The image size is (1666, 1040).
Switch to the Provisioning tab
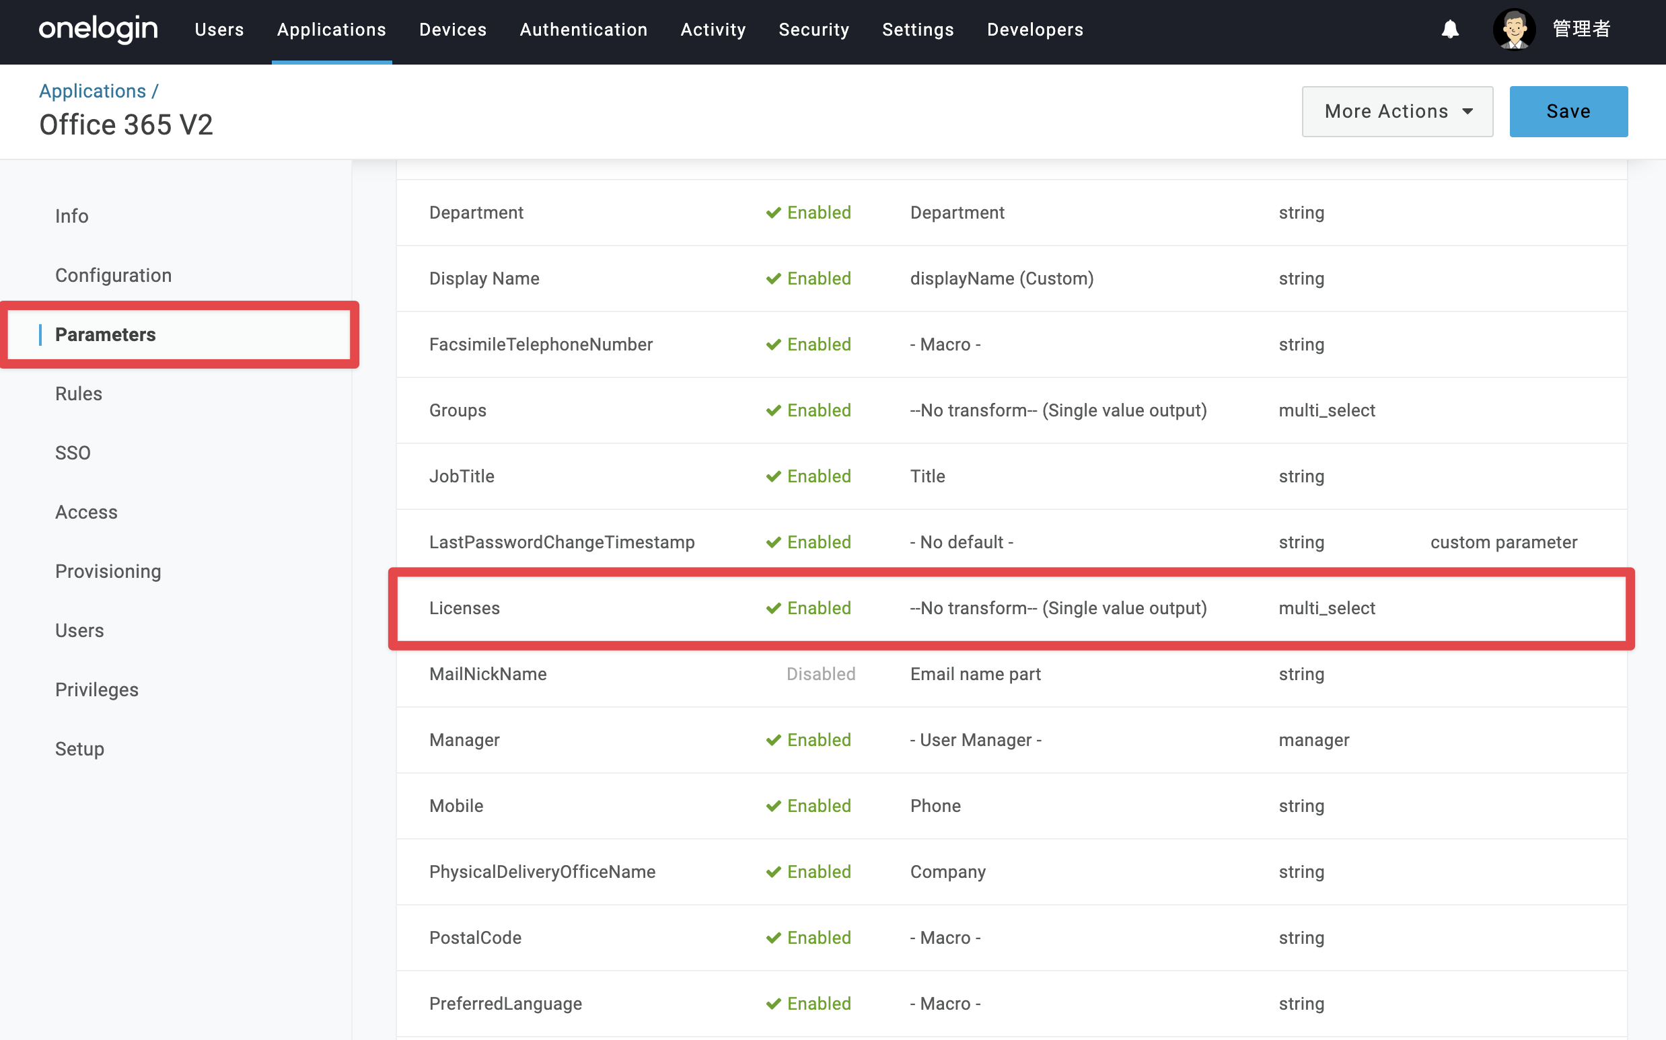108,571
